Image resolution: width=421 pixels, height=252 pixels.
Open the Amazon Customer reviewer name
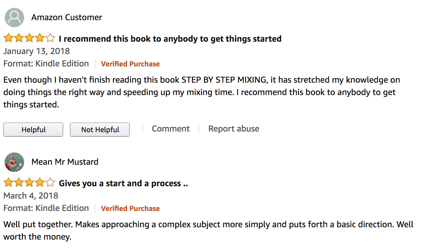pyautogui.click(x=67, y=18)
